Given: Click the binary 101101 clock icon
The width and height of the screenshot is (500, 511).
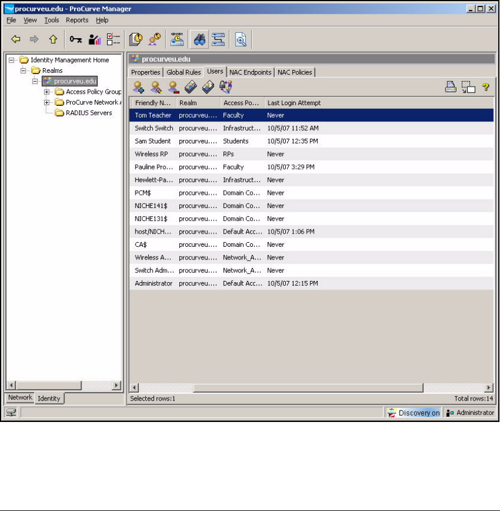Looking at the screenshot, I should (177, 39).
